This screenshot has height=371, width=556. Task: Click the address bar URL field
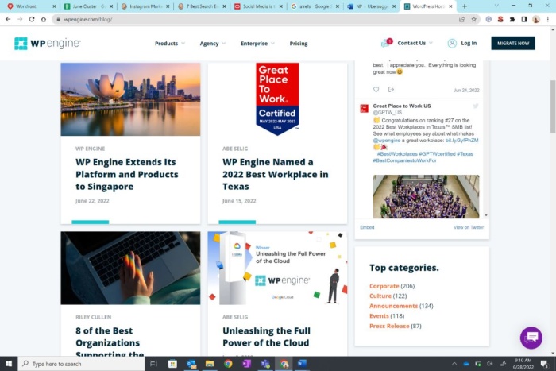point(255,20)
